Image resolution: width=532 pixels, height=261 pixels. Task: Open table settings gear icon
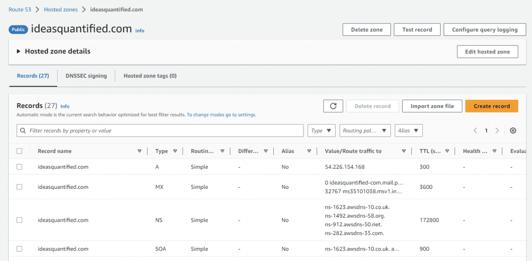tap(513, 131)
